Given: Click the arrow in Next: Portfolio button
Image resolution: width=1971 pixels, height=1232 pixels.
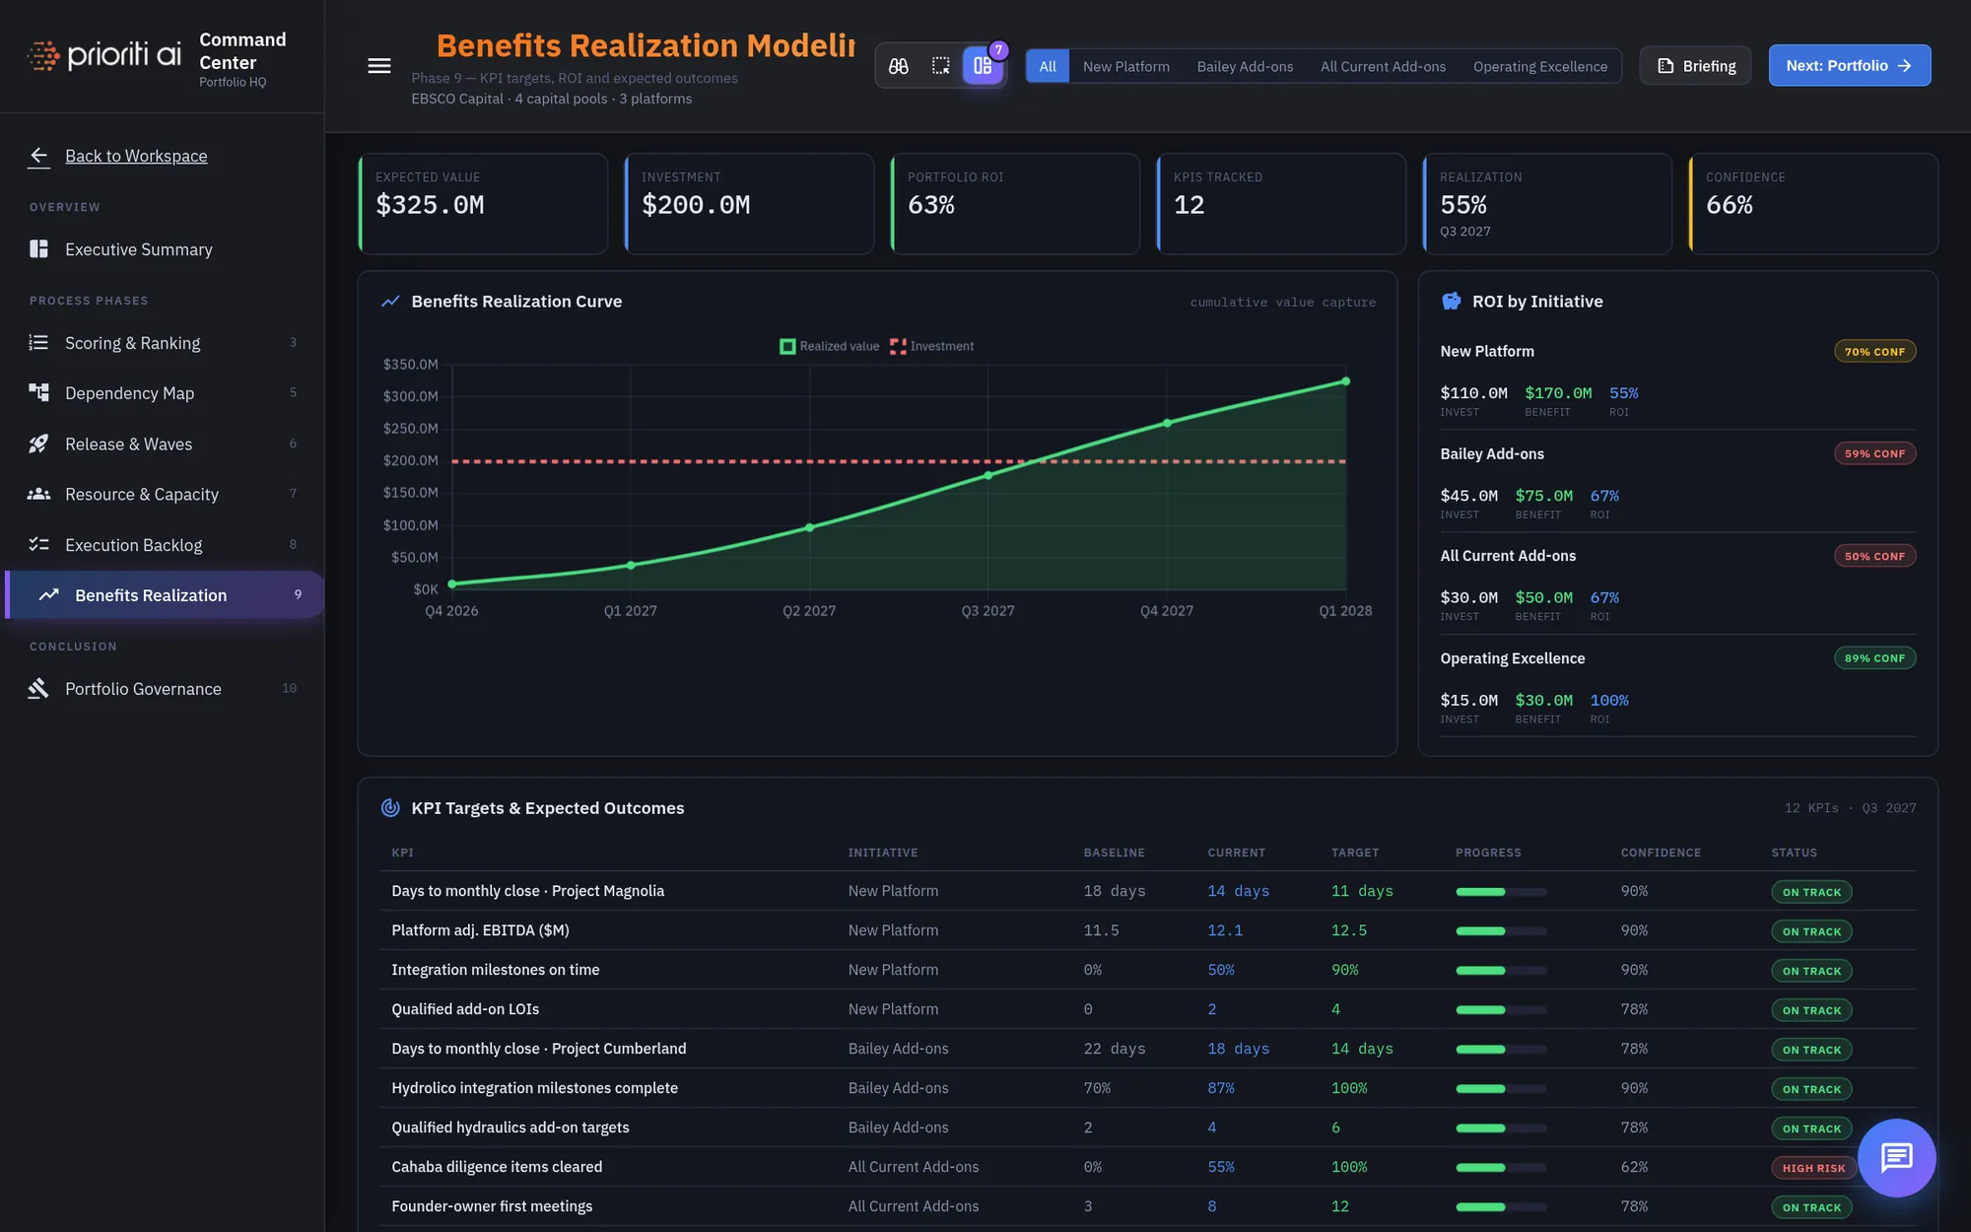Looking at the screenshot, I should point(1905,66).
